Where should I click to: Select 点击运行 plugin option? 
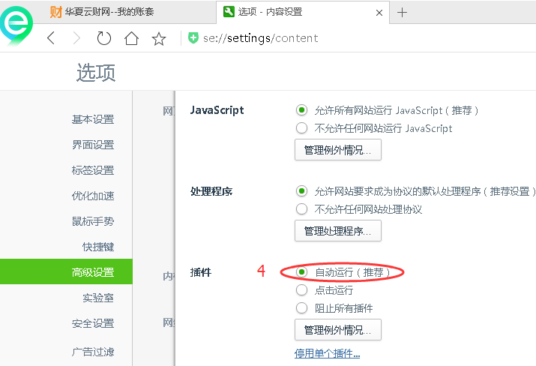click(x=302, y=290)
